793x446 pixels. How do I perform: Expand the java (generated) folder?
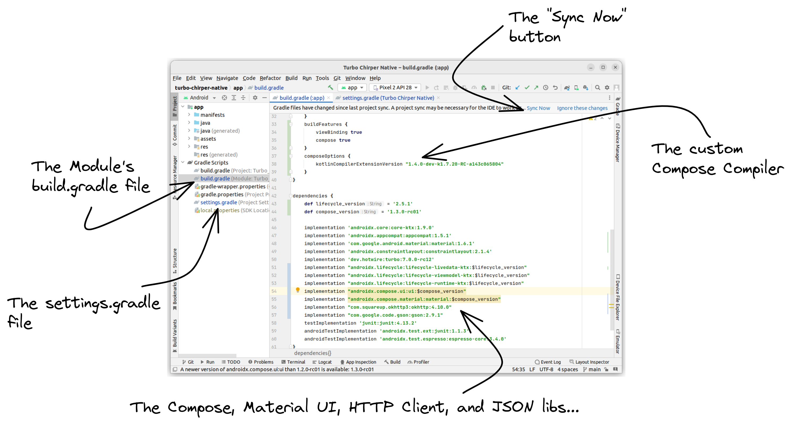[189, 131]
